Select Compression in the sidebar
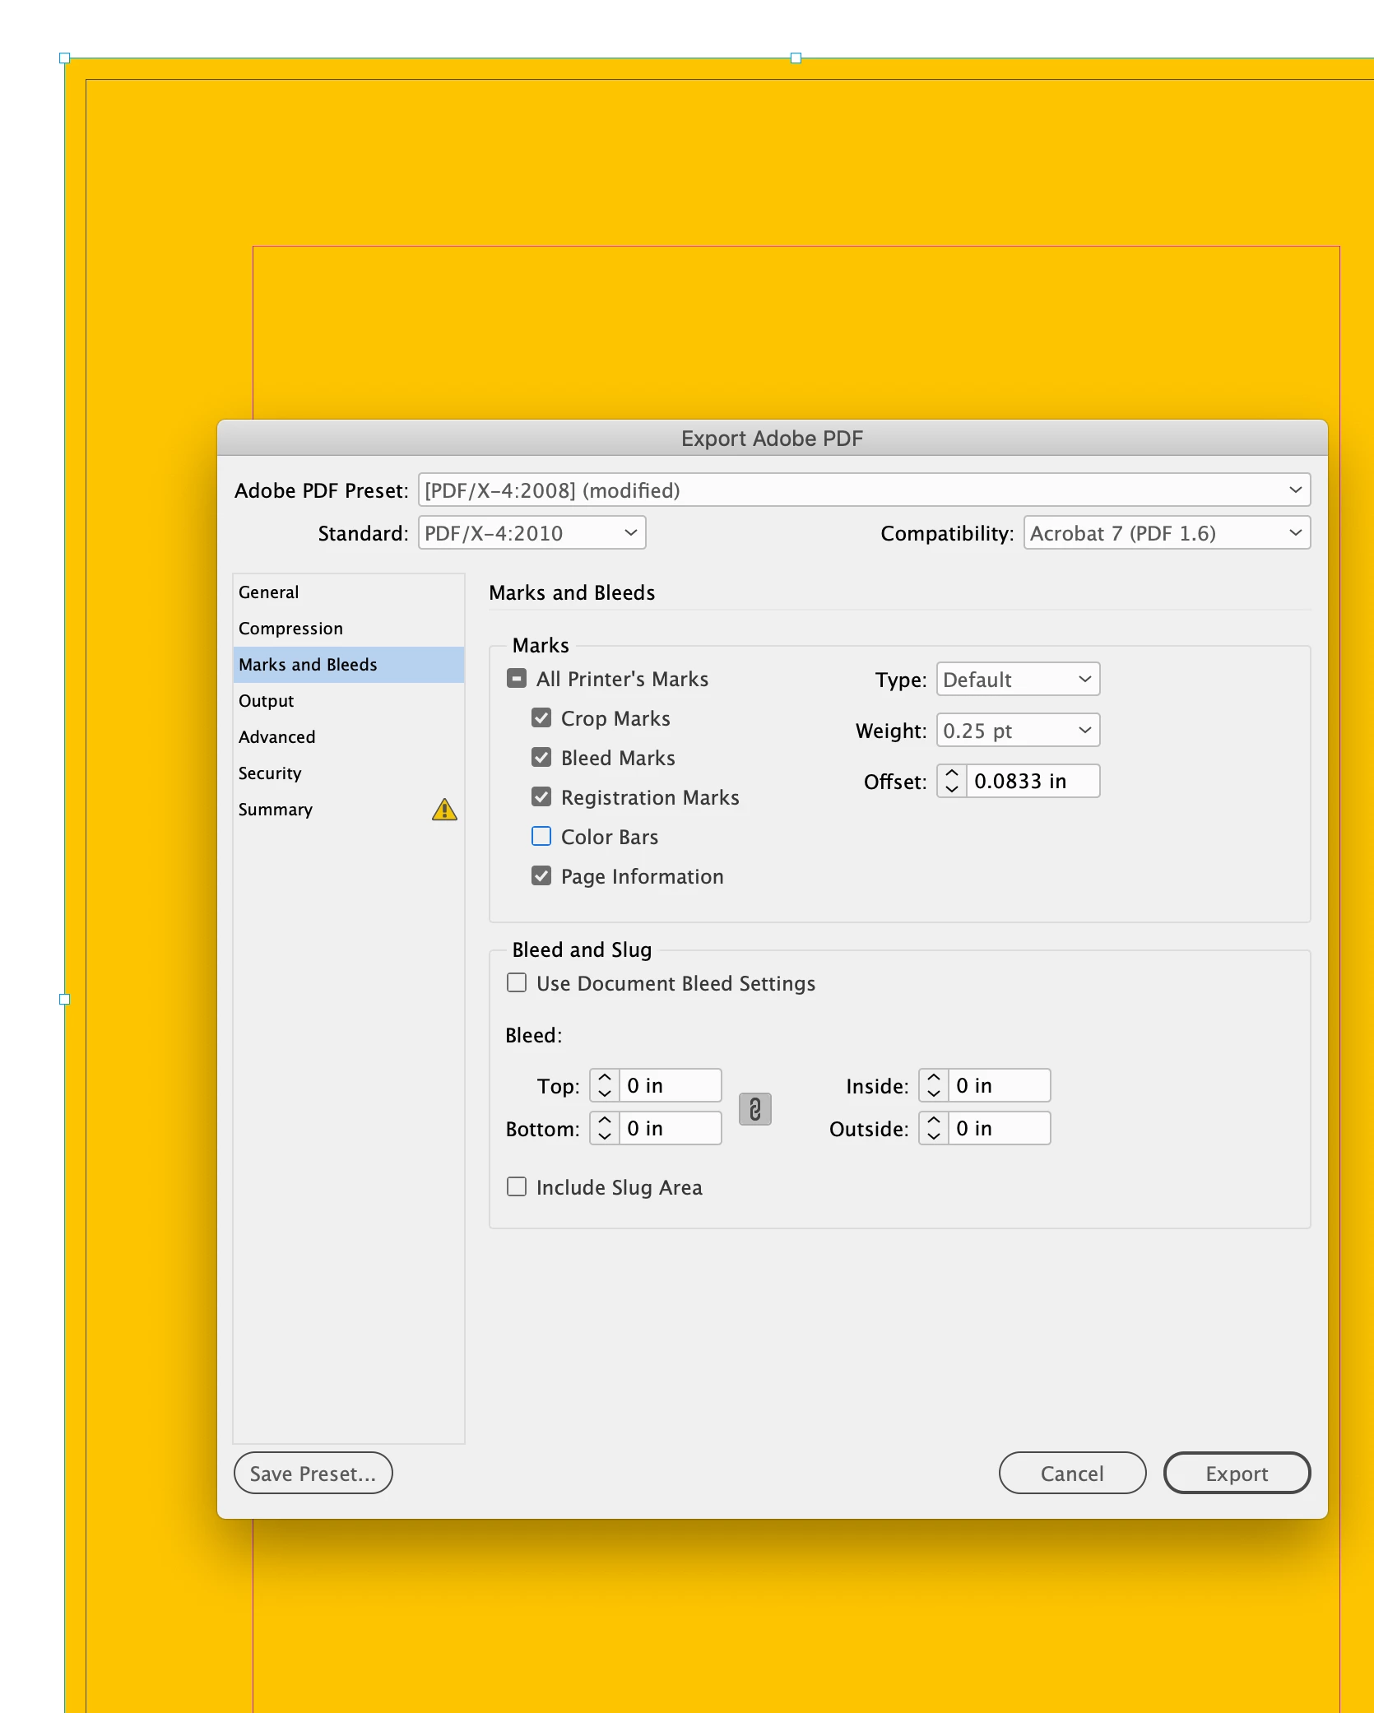This screenshot has width=1374, height=1713. (349, 629)
